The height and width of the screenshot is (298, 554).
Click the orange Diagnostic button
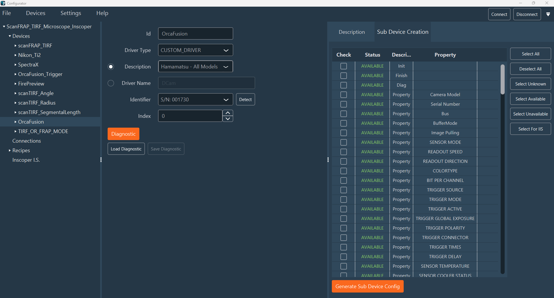coord(123,134)
